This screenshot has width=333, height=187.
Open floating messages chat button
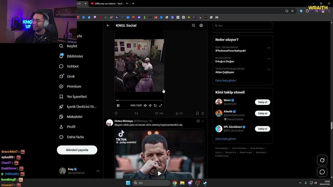(x=322, y=172)
